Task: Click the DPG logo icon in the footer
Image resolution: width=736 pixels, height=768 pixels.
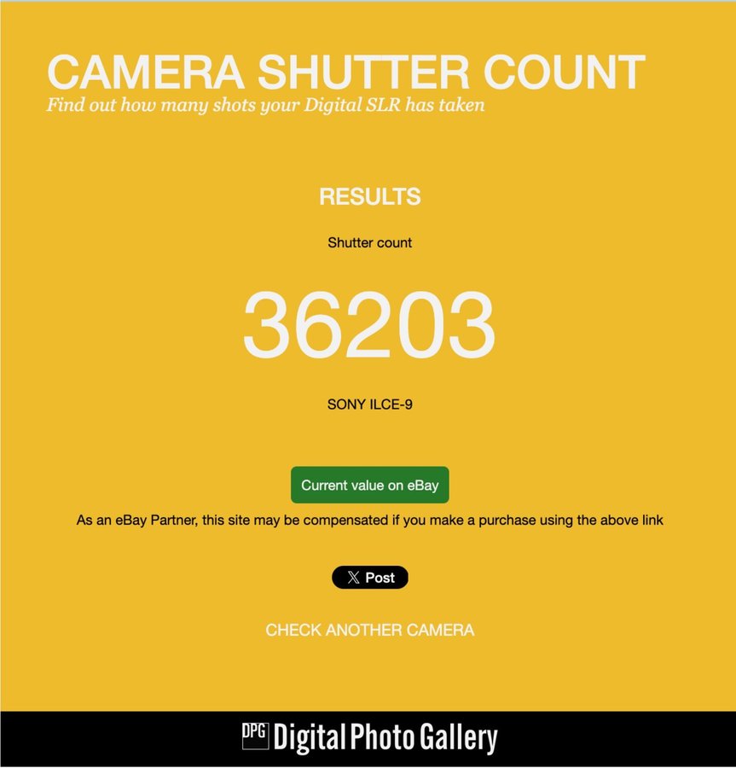Action: pyautogui.click(x=256, y=736)
